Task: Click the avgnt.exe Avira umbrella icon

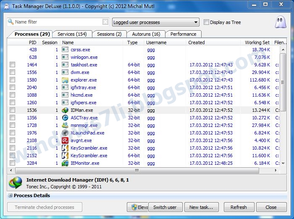Action: tap(65, 140)
